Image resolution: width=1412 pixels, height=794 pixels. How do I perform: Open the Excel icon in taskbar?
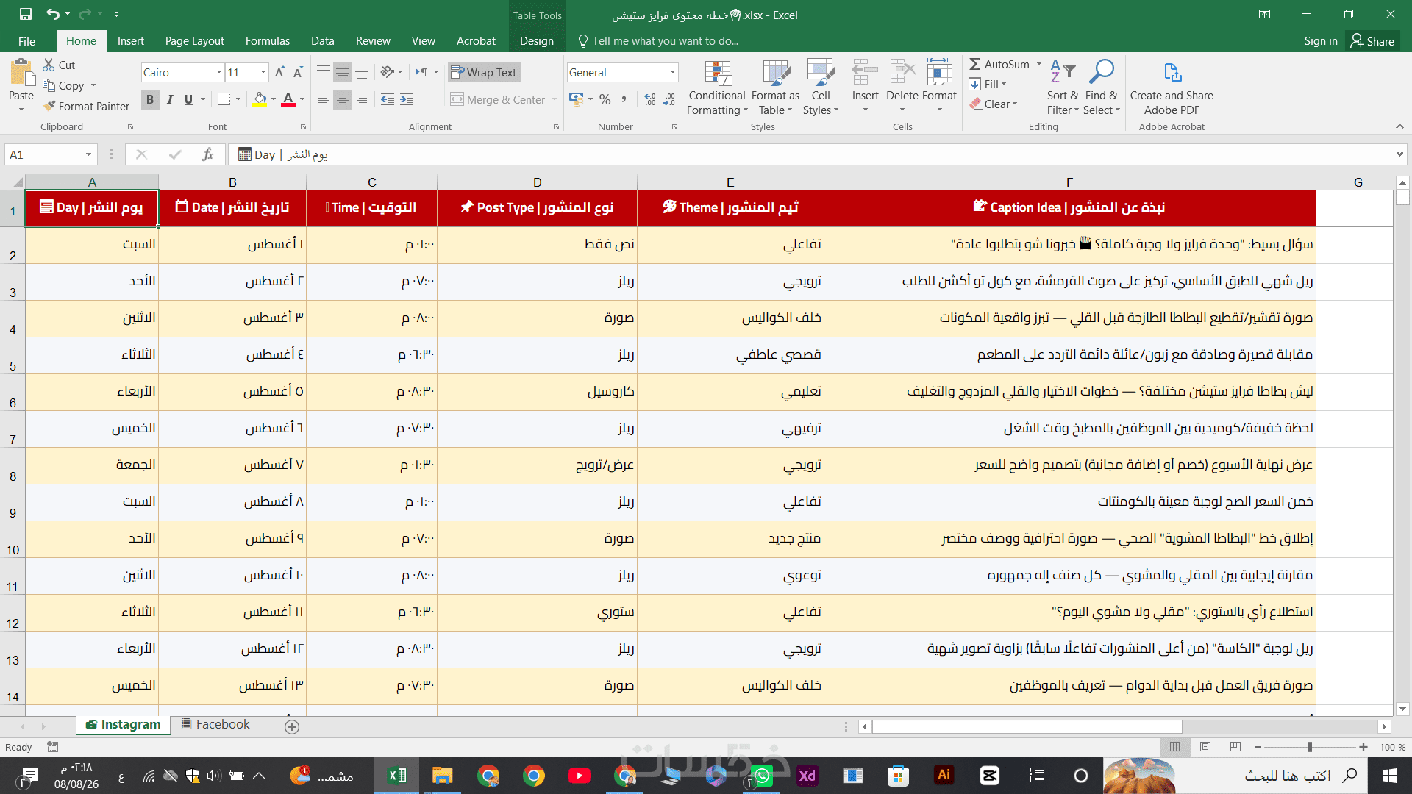tap(397, 776)
